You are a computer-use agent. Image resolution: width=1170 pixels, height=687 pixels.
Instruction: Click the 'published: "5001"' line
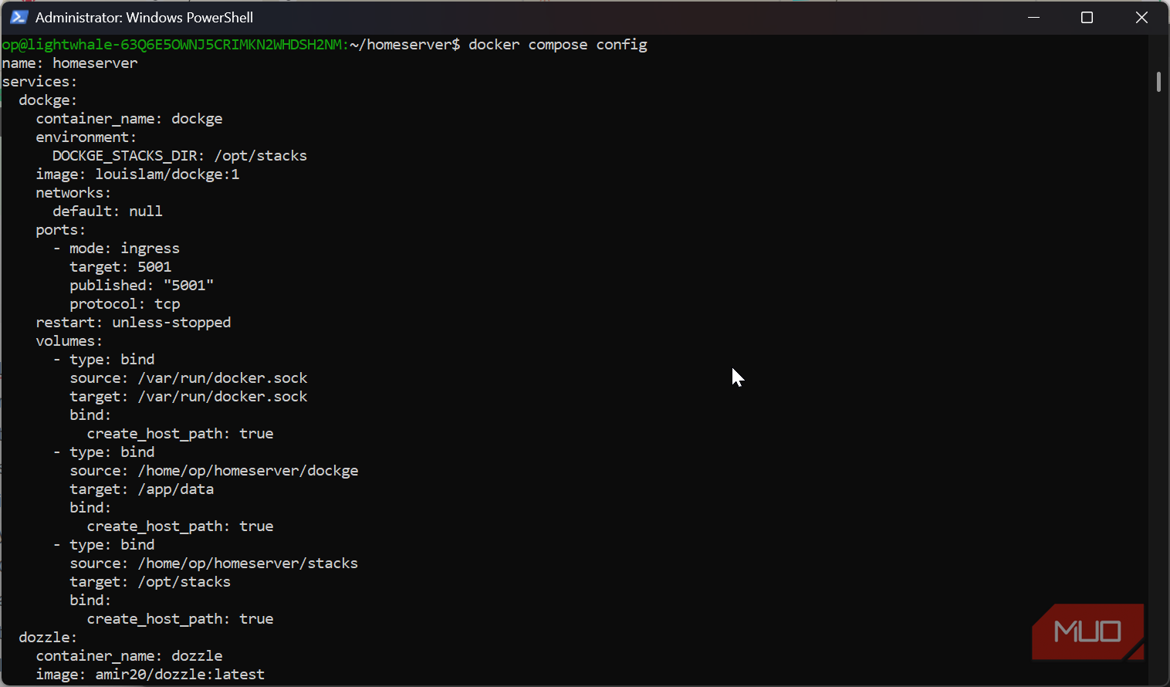[141, 286]
